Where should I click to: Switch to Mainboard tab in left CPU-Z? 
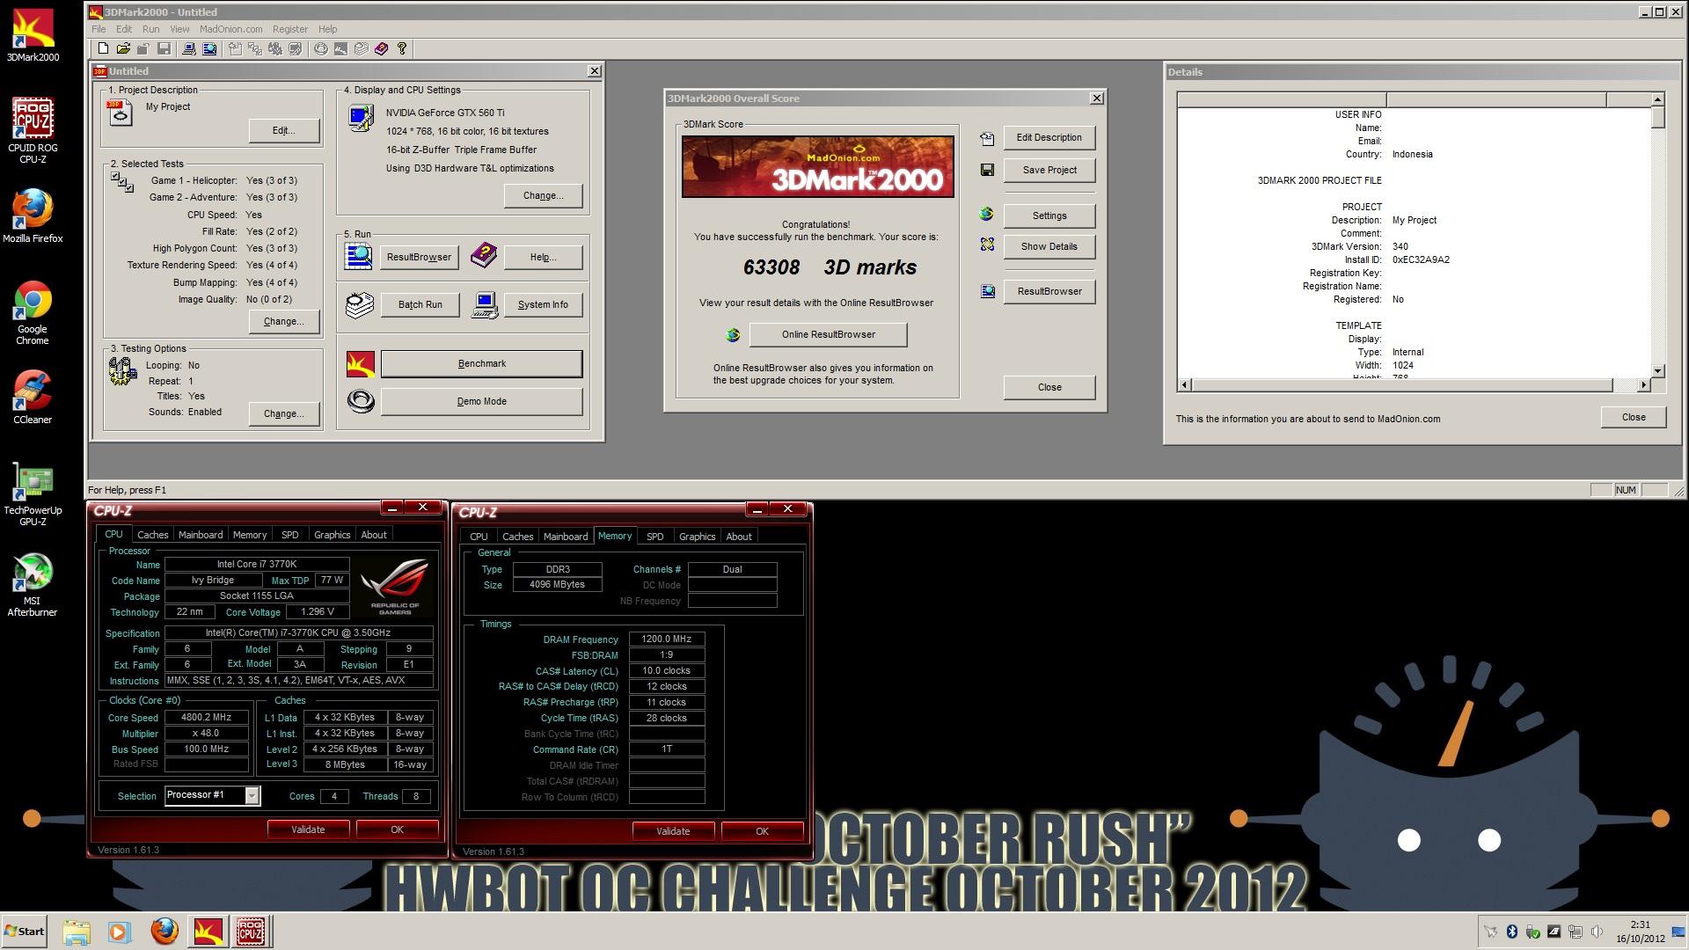tap(201, 534)
